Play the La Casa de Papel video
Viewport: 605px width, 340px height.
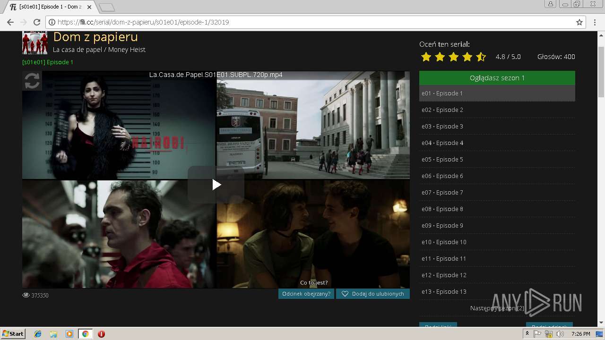[x=216, y=185]
